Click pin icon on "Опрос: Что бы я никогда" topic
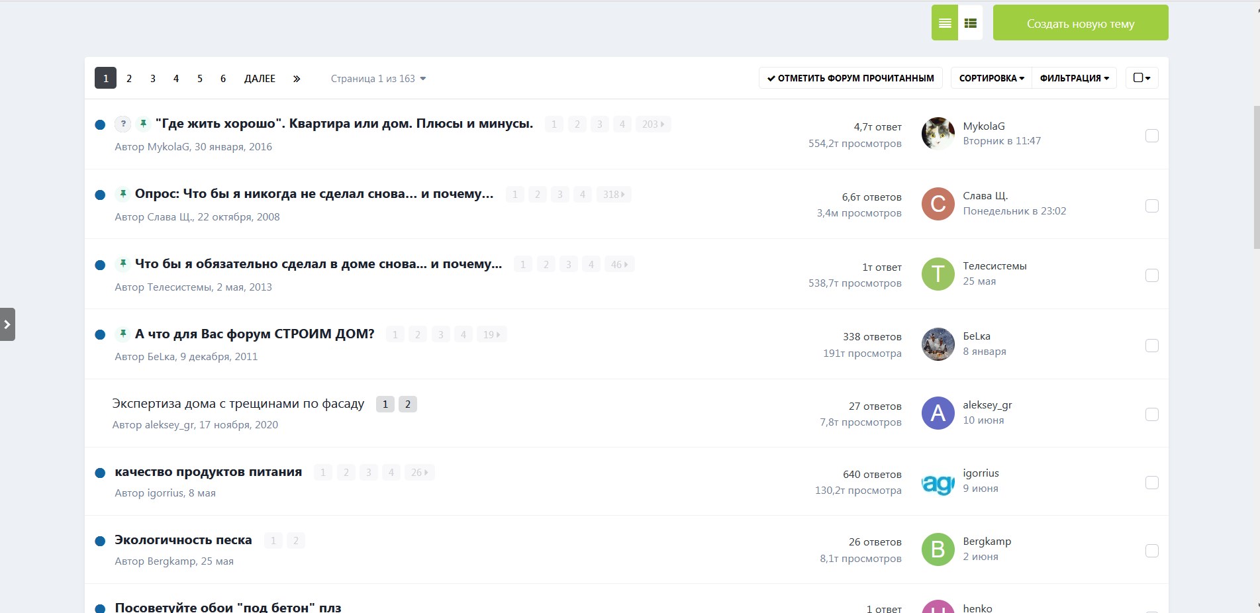1260x613 pixels. (122, 194)
